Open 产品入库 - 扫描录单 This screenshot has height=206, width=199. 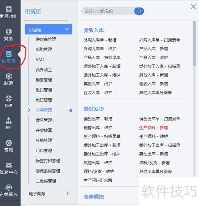[x=102, y=57]
